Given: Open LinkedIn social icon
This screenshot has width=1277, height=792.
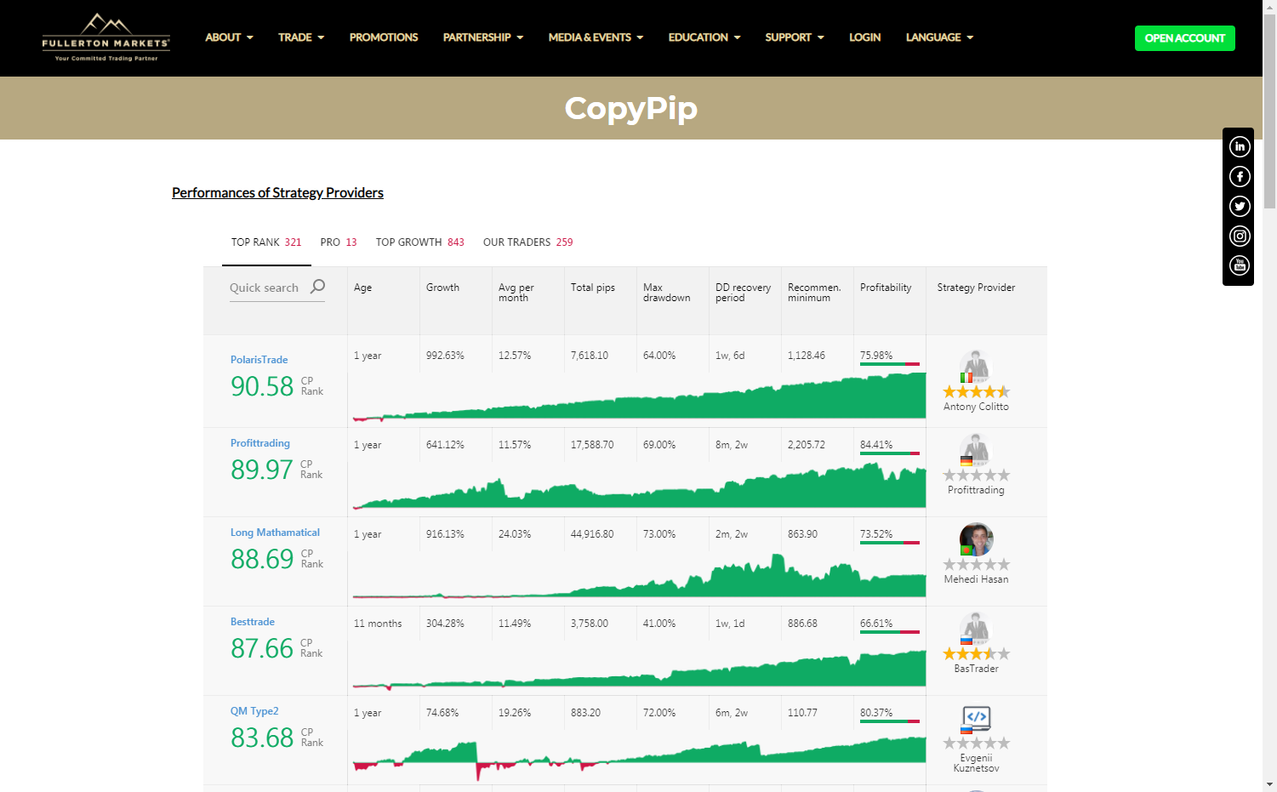Looking at the screenshot, I should 1240,146.
